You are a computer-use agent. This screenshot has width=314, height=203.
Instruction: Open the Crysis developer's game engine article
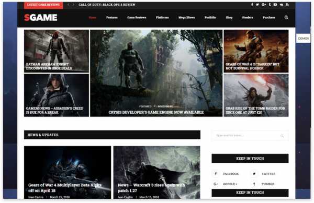(156, 112)
